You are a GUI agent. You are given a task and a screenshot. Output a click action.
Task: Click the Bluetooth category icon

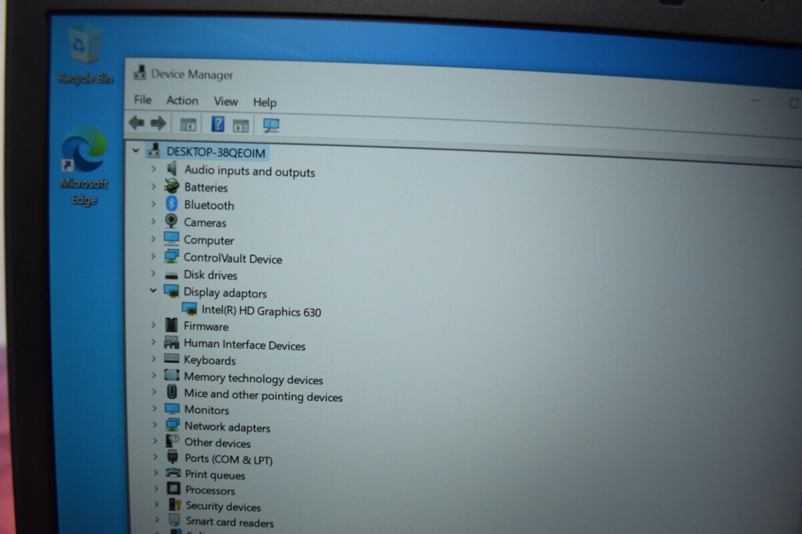[x=172, y=204]
